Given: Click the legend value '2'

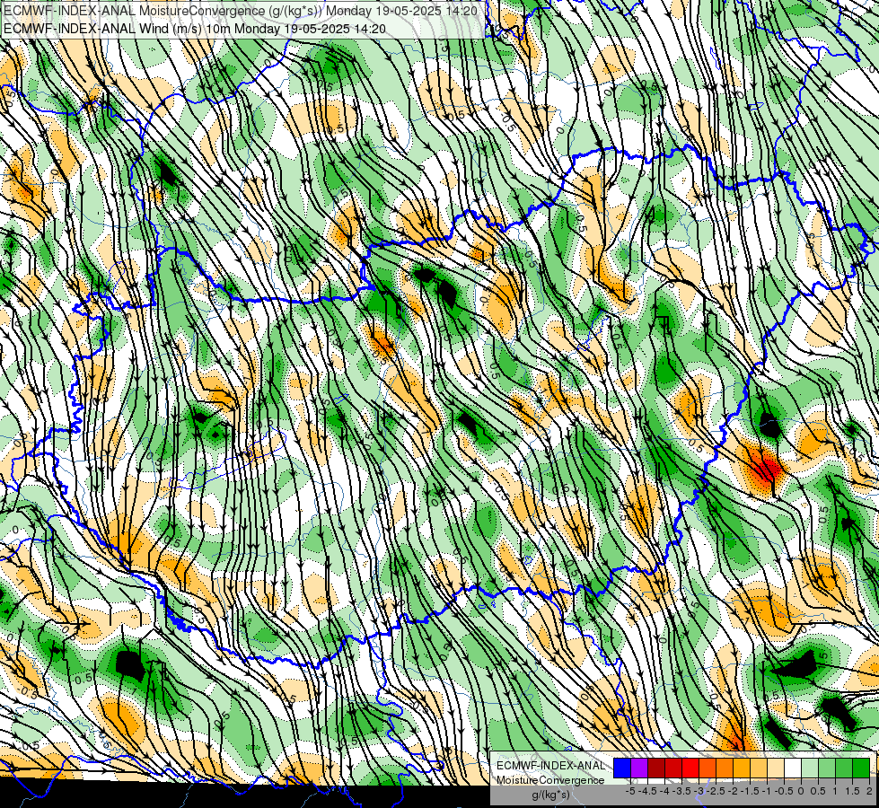Looking at the screenshot, I should [869, 791].
